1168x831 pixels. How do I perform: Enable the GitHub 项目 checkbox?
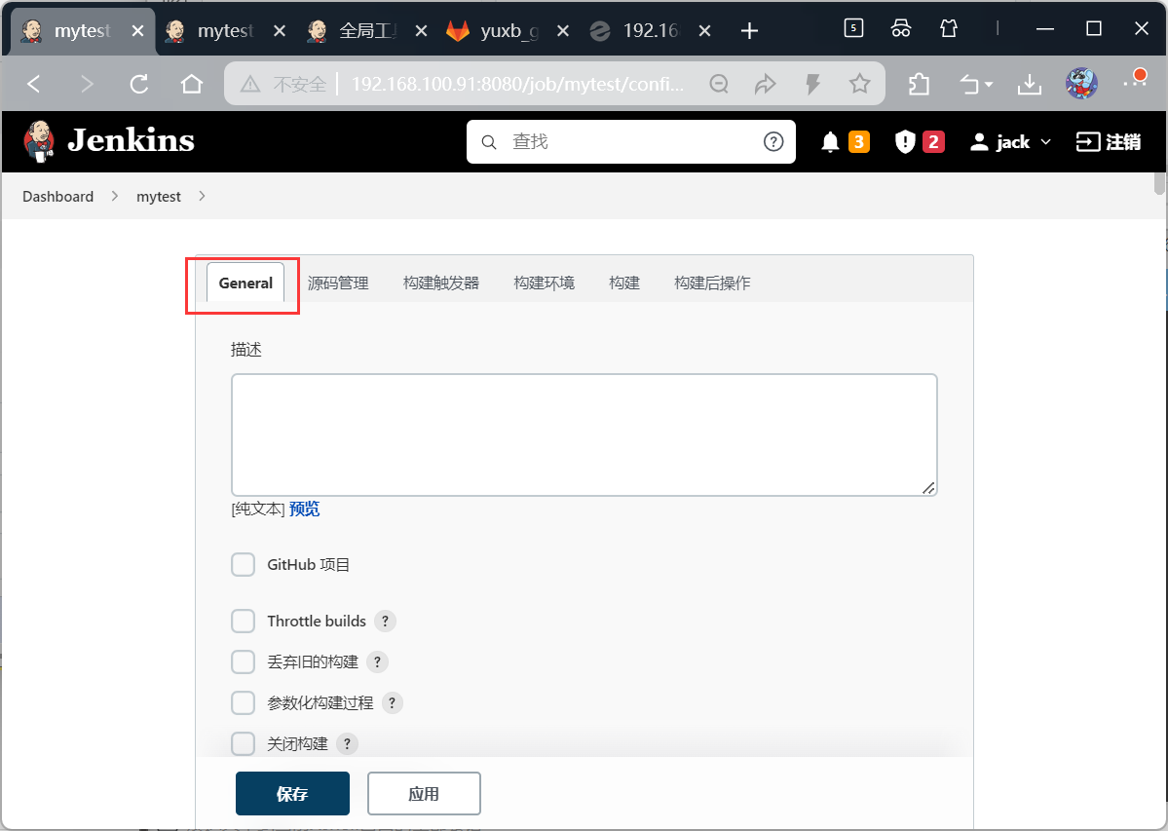(243, 564)
